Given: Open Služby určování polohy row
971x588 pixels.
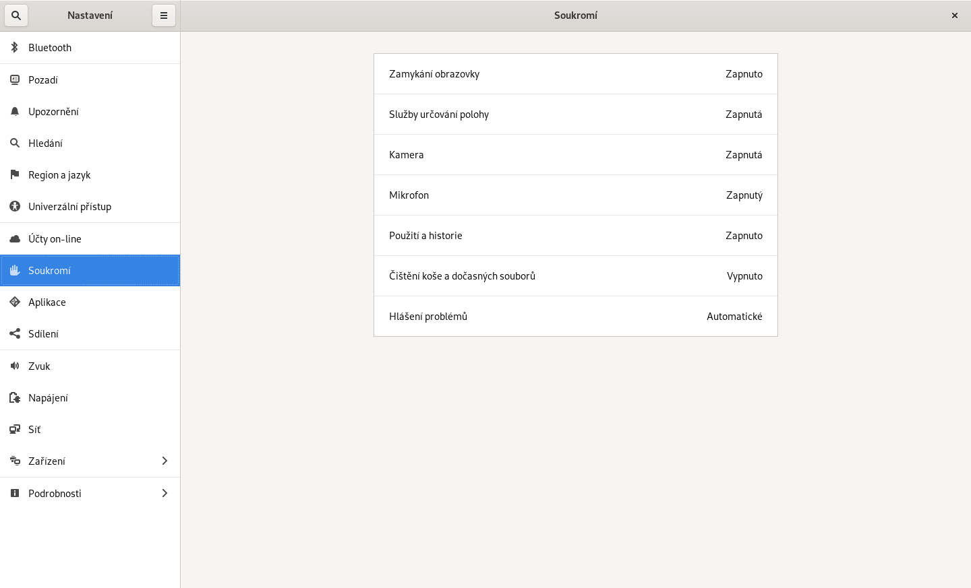Looking at the screenshot, I should coord(576,115).
